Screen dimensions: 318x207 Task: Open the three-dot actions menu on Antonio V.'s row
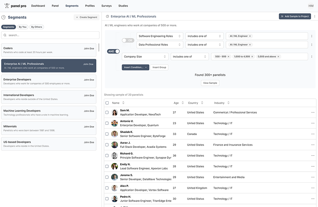point(312,123)
